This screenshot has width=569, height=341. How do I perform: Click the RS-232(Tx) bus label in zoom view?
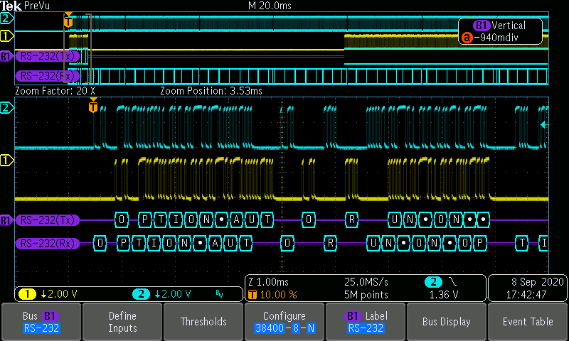(x=48, y=220)
